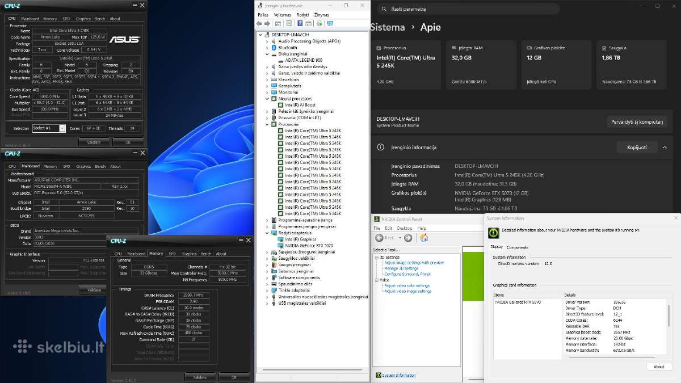Open Adjust image settings with preview link

click(x=414, y=263)
